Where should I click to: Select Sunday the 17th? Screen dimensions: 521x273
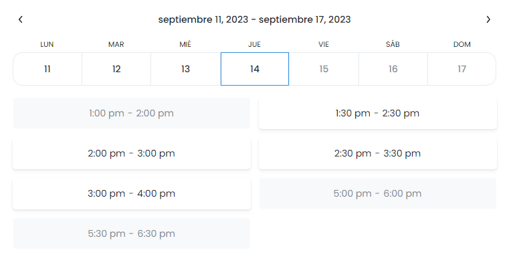coord(461,69)
